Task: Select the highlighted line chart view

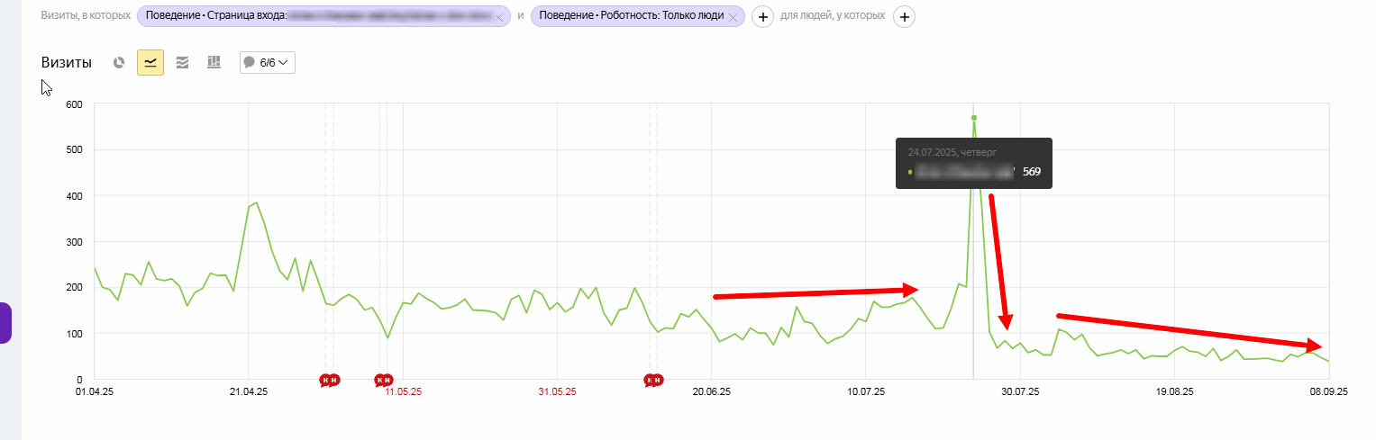Action: 150,63
